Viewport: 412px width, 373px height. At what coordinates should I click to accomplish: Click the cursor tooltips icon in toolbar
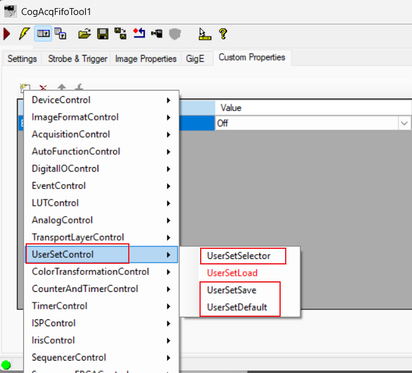click(204, 34)
